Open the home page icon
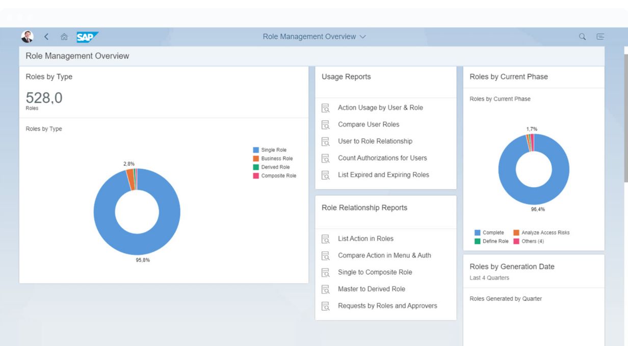The image size is (628, 346). point(64,37)
